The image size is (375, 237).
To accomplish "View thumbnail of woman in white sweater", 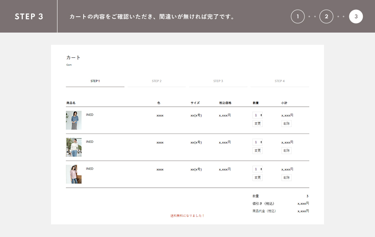I will tap(74, 147).
